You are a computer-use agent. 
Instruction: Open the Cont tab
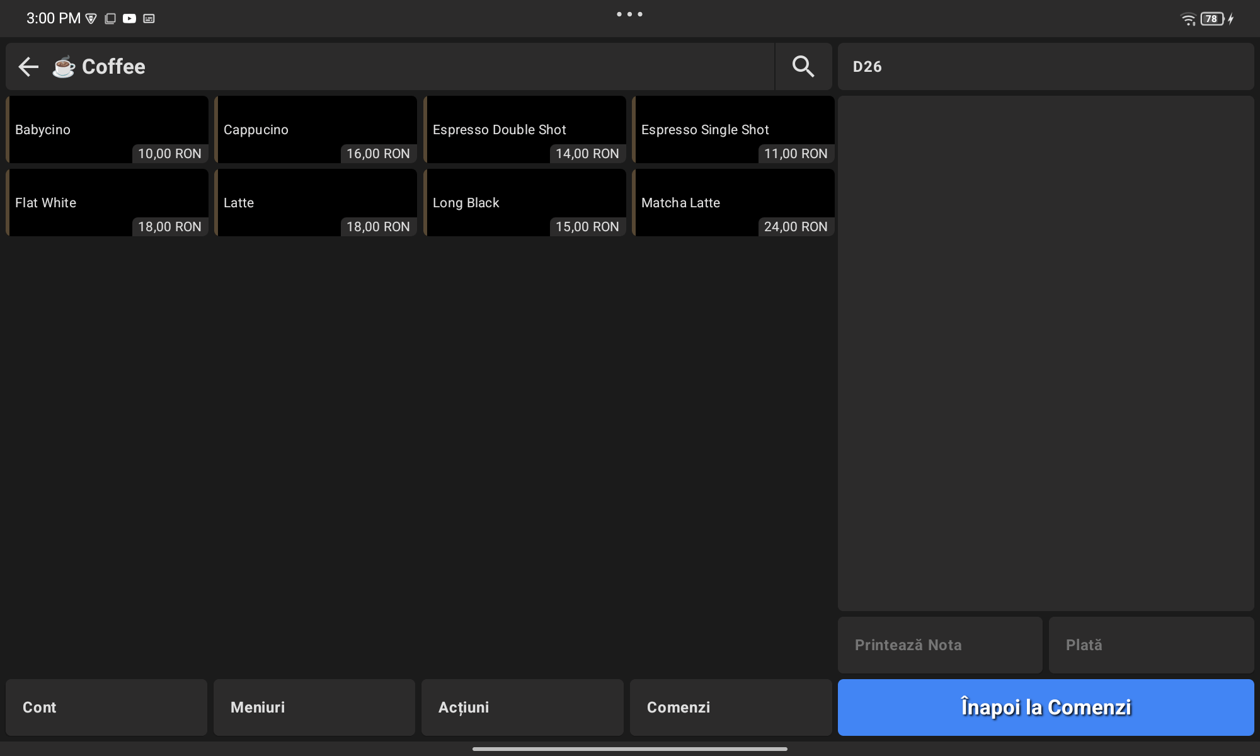point(106,707)
